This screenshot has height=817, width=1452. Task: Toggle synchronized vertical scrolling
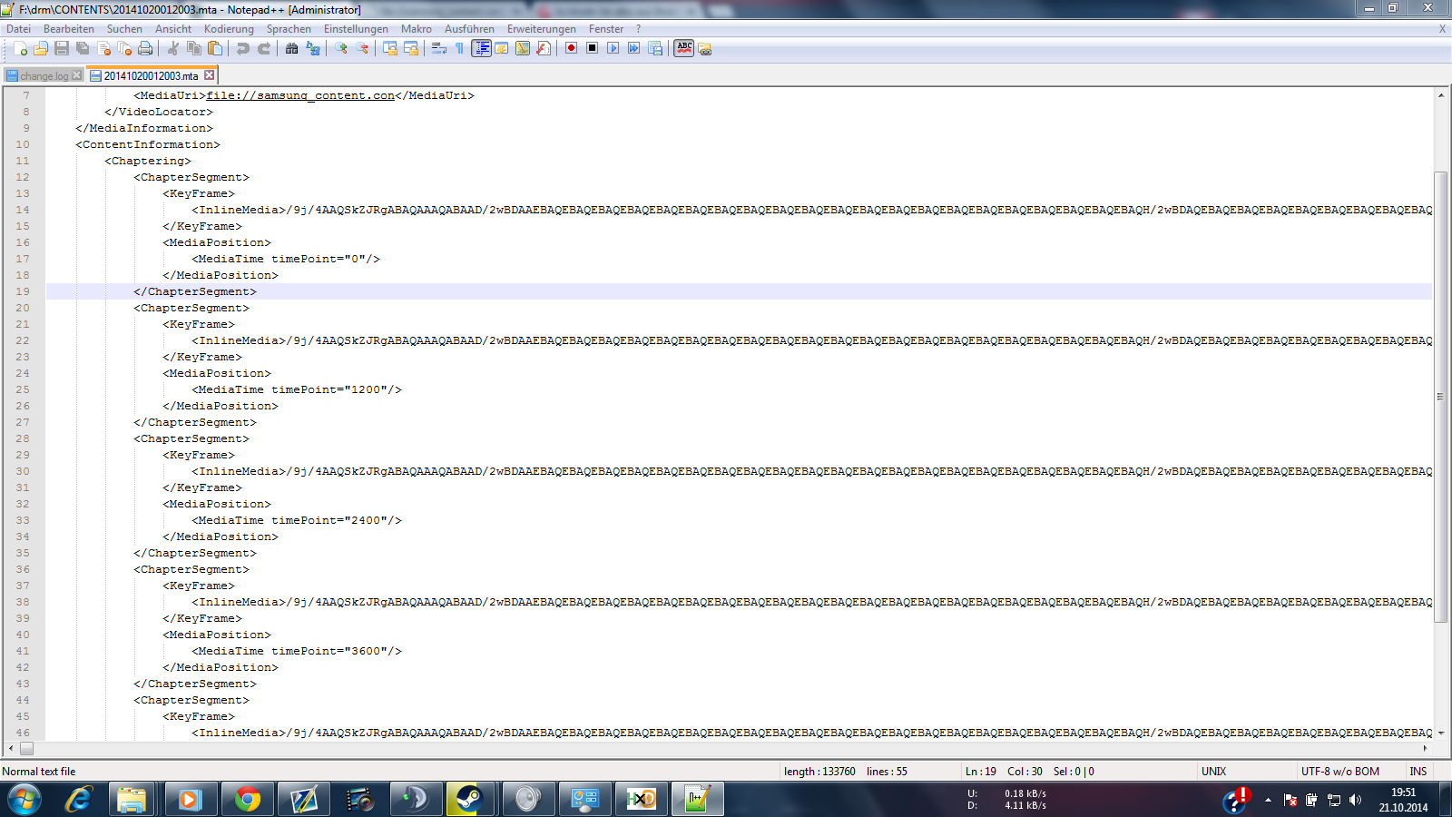click(390, 48)
